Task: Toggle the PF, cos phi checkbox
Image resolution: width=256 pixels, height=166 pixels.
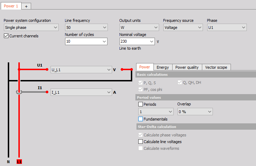Action: 140,90
